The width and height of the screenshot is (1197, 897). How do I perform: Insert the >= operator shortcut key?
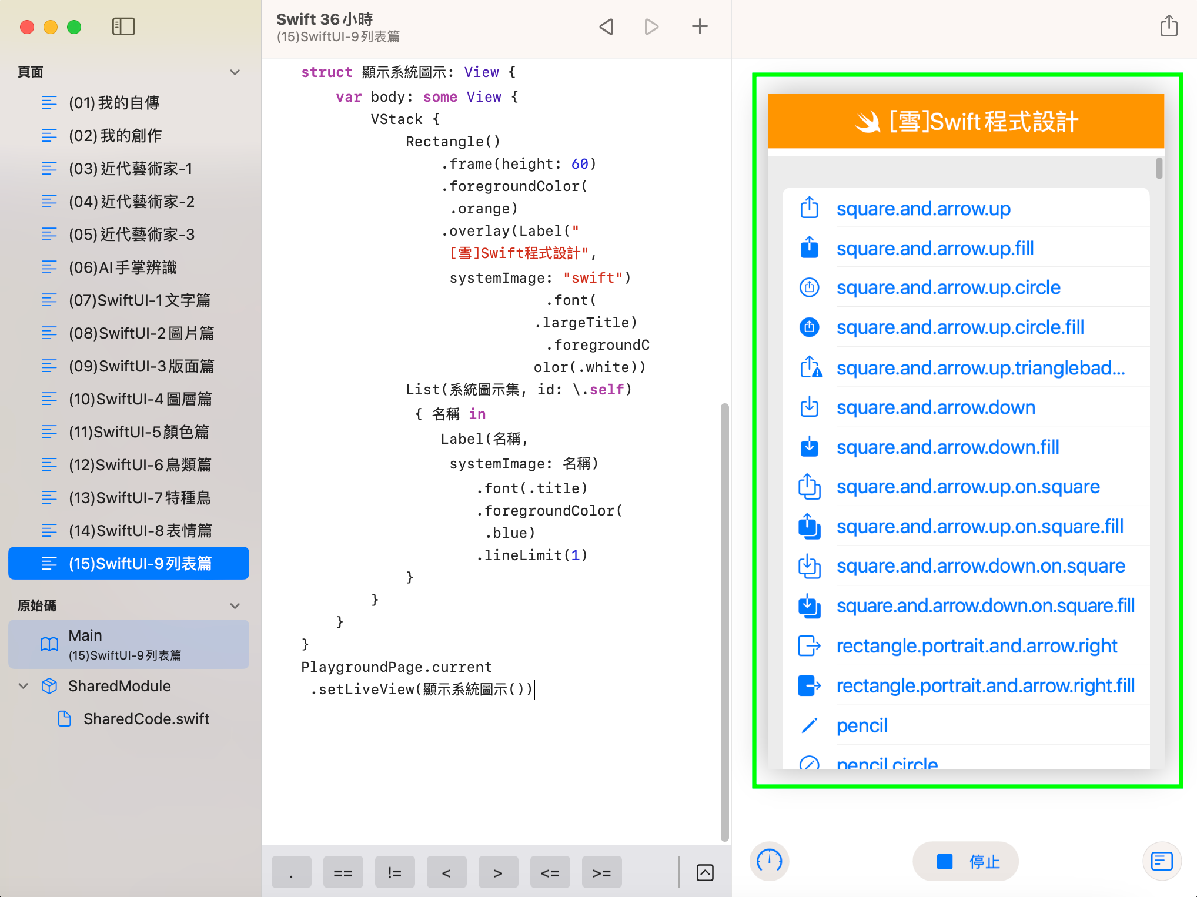601,873
